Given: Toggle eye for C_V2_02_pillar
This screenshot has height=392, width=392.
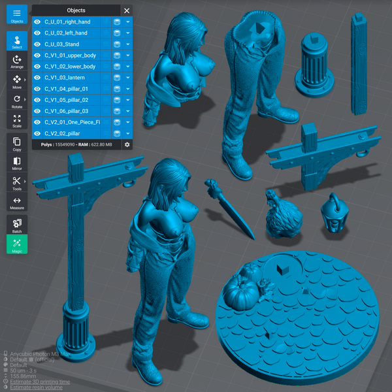Looking at the screenshot, I should coord(37,133).
